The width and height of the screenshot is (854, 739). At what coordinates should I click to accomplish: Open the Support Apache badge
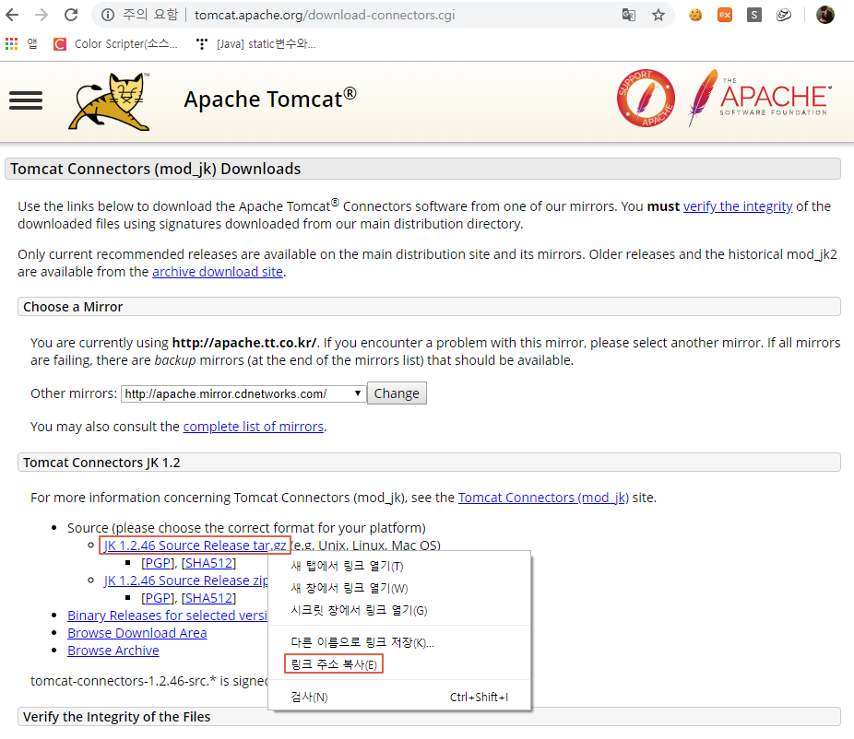pyautogui.click(x=646, y=98)
